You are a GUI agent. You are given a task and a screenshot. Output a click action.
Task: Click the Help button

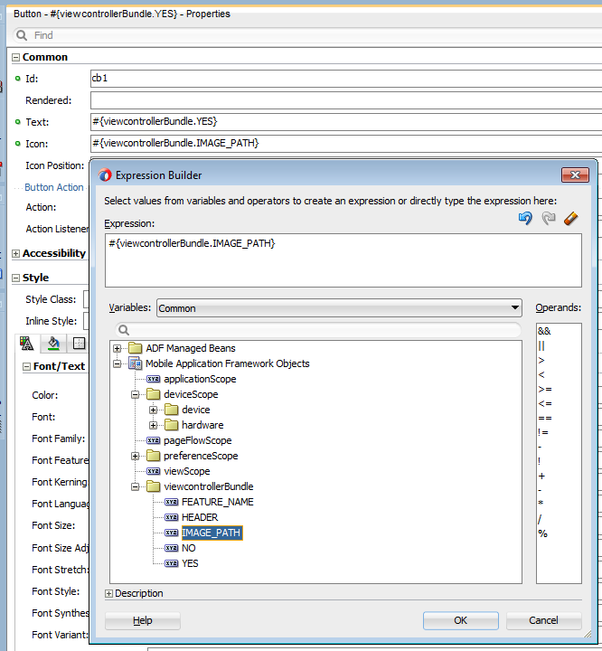pyautogui.click(x=143, y=620)
